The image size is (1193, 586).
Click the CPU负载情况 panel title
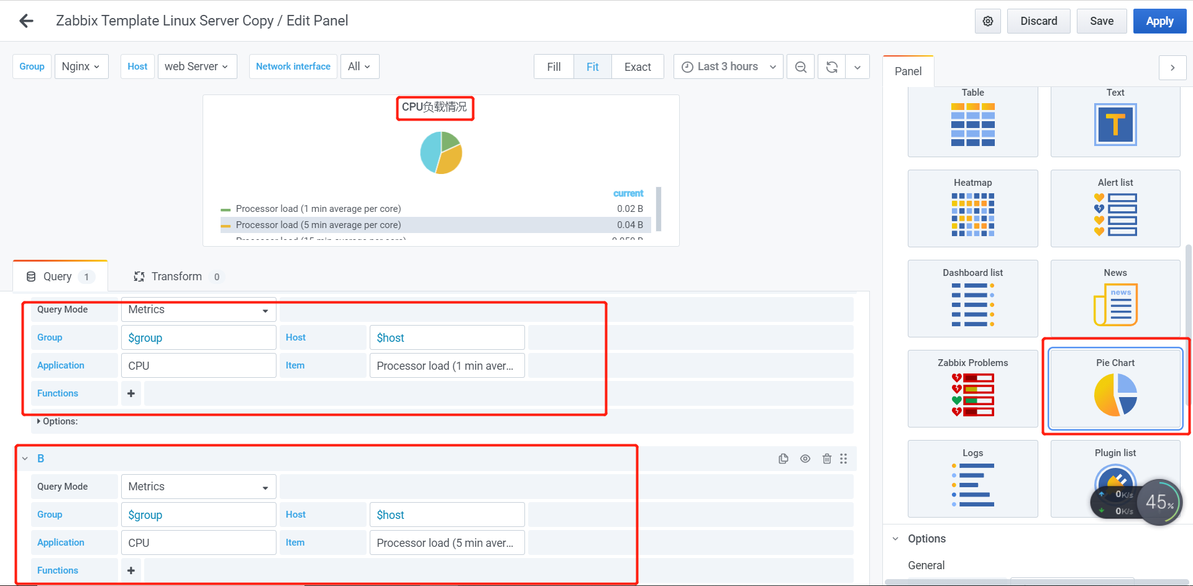tap(434, 107)
